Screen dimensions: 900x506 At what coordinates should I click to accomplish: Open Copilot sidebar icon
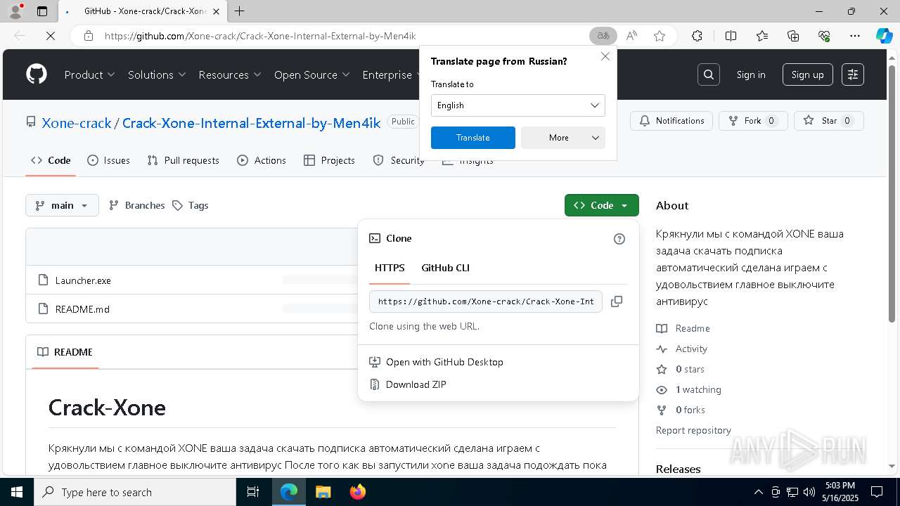[x=884, y=36]
